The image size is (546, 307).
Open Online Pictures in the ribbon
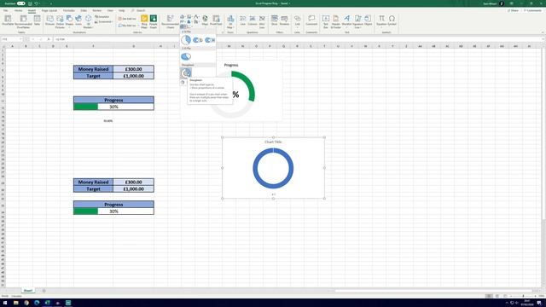(x=60, y=21)
